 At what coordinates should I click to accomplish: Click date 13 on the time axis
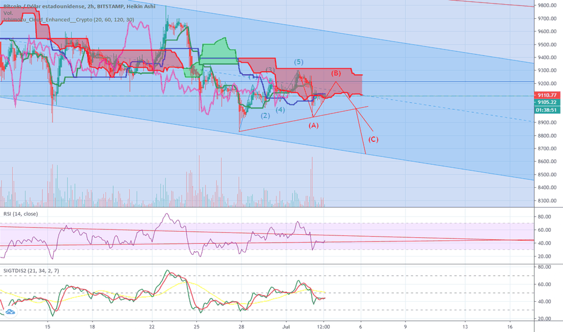(465, 327)
